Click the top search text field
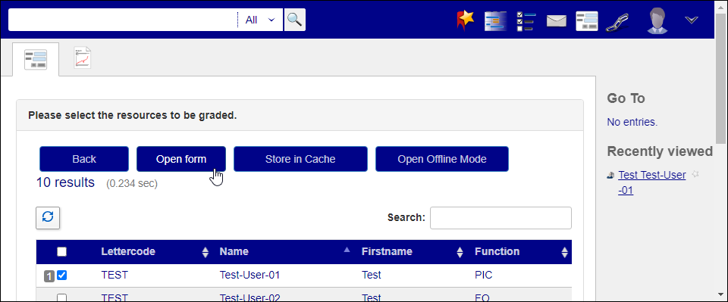The width and height of the screenshot is (728, 302). tap(123, 20)
